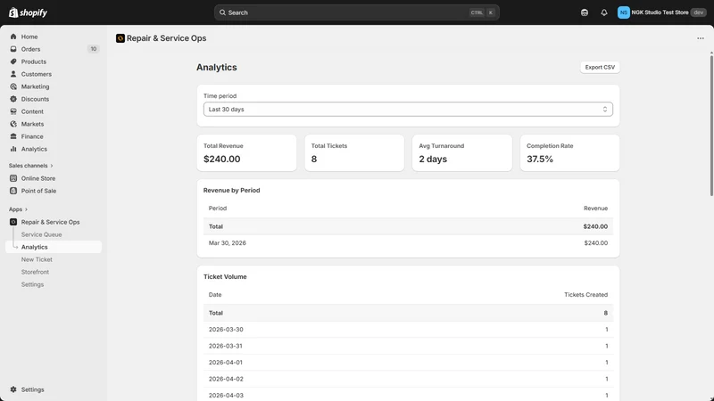Open Repair & Service Ops app label

click(x=50, y=222)
